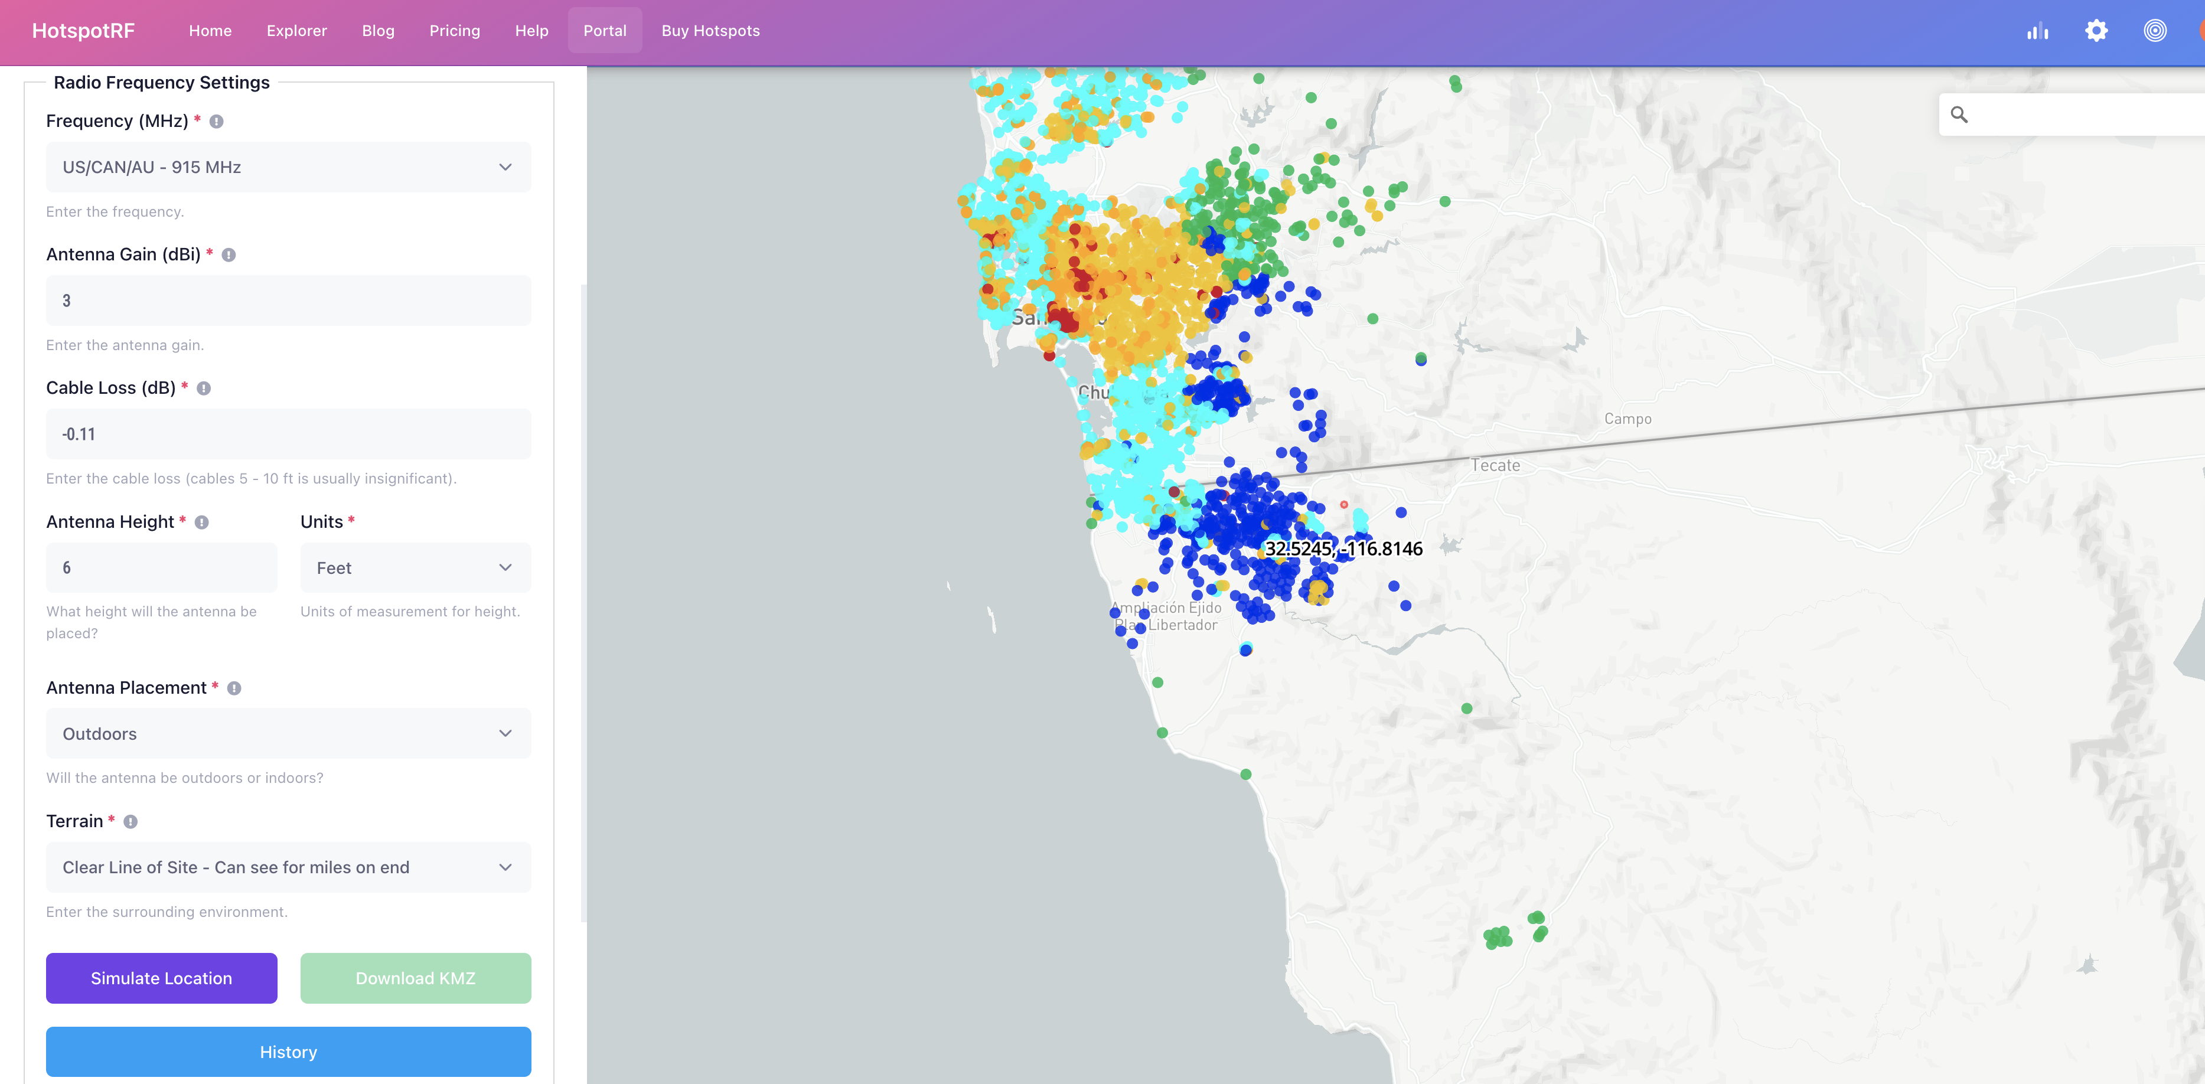Click info icon beside Antenna Gain
Screen dimensions: 2205x1084
229,255
